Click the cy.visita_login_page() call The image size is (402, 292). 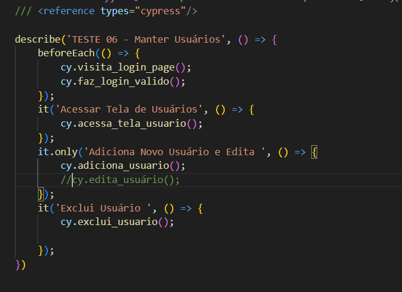(126, 67)
